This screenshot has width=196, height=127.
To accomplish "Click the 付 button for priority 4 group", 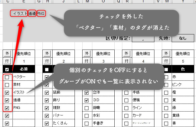I will click(x=127, y=61).
